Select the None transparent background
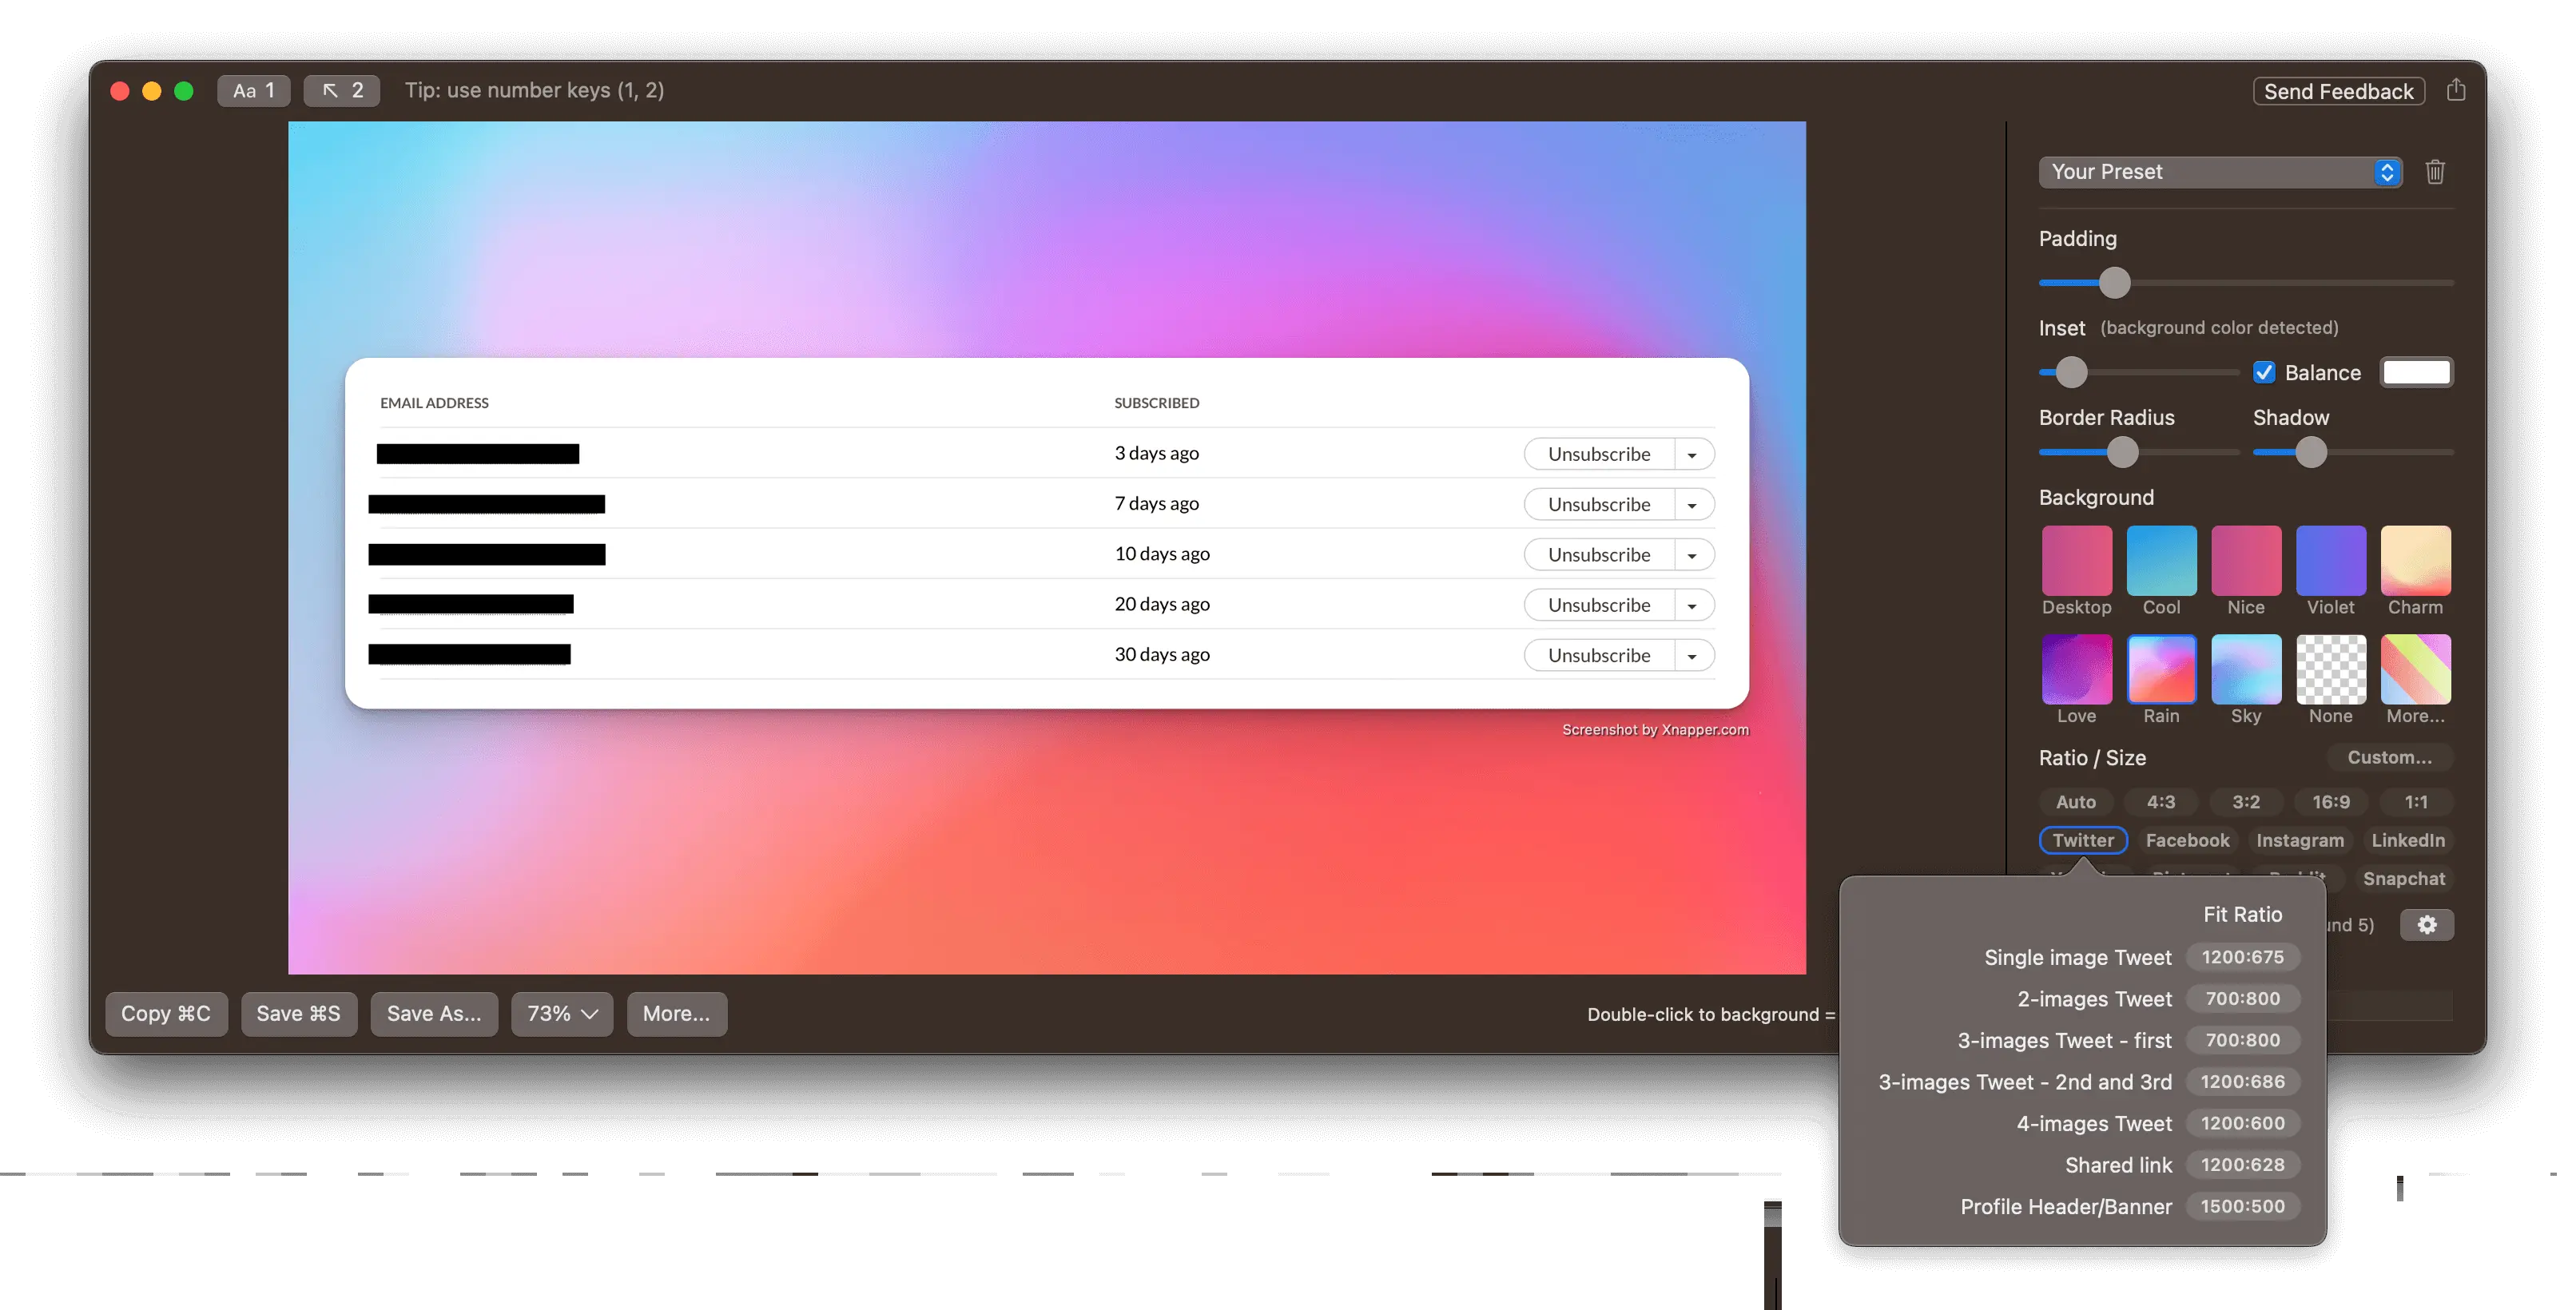Screen dimensions: 2576x1310 [2331, 669]
